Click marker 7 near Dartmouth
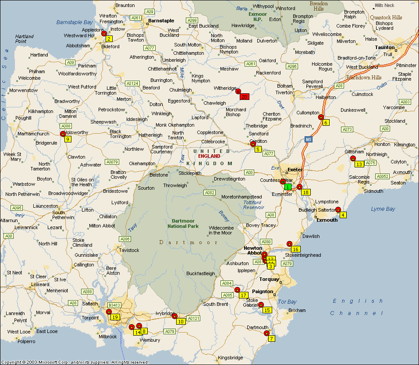This screenshot has width=419, height=365. pyautogui.click(x=271, y=338)
